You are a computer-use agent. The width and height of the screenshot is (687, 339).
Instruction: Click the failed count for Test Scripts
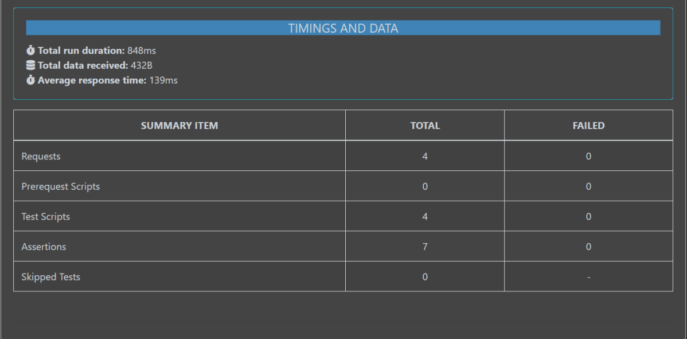pyautogui.click(x=588, y=217)
